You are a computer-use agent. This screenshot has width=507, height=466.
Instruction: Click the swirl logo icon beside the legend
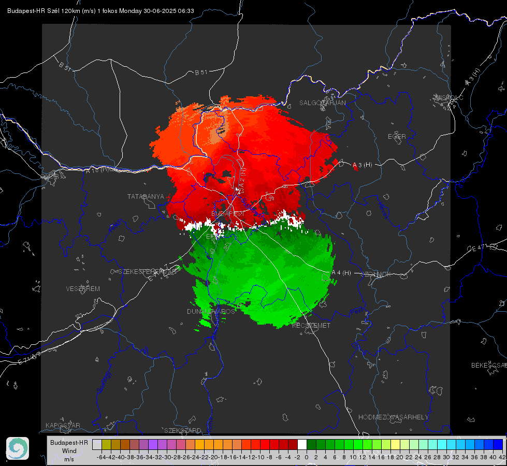18,448
